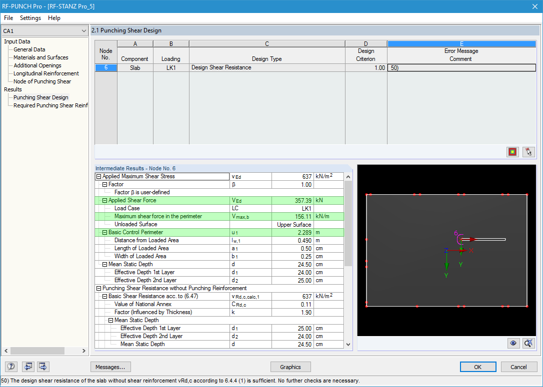Select General Data in navigator
Screen dimensions: 543x387
point(29,49)
